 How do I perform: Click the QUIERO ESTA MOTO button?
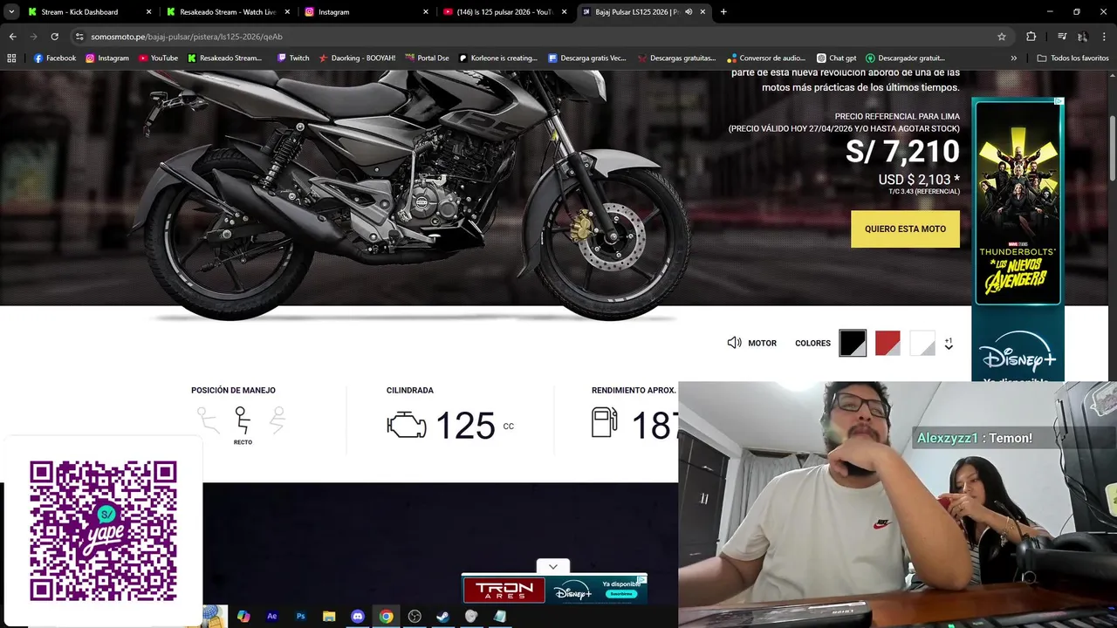pos(905,229)
